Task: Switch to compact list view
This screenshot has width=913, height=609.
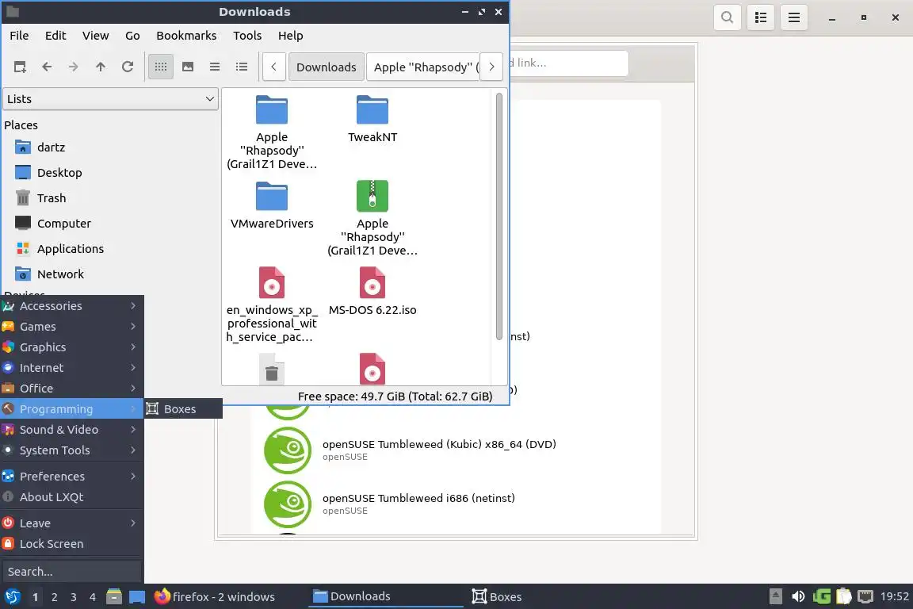Action: pos(215,67)
